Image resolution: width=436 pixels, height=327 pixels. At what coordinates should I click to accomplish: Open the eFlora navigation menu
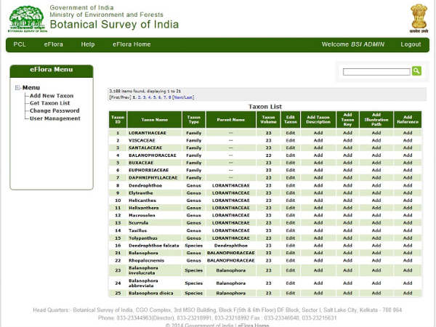coord(53,44)
